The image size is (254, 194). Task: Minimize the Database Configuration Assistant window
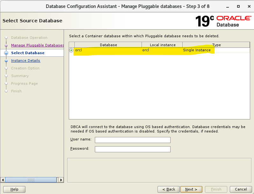[x=228, y=6]
